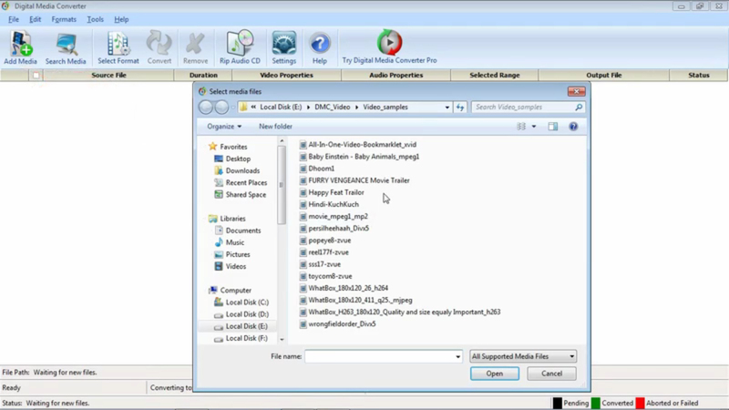Open the File menu
The height and width of the screenshot is (410, 729).
pyautogui.click(x=14, y=19)
